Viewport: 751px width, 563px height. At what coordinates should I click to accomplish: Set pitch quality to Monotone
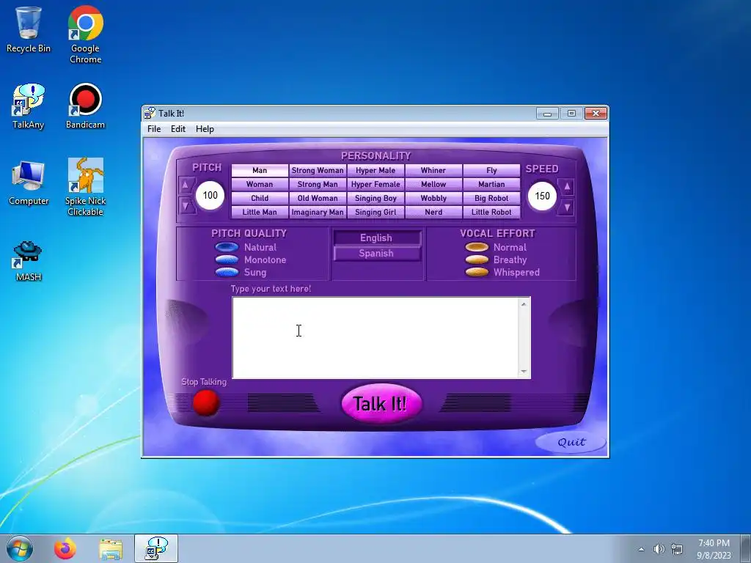pos(227,260)
